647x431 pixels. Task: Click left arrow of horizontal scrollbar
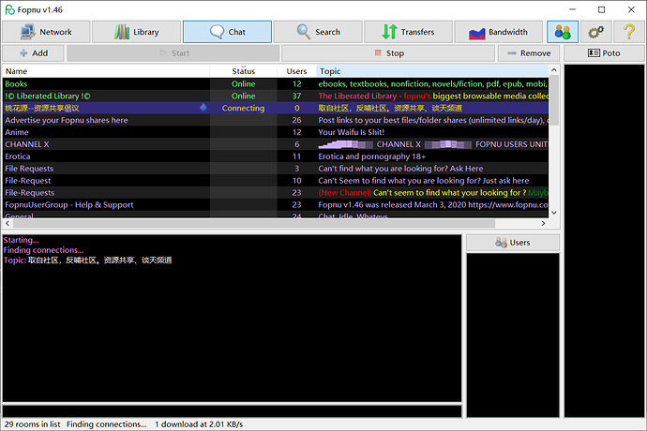[8, 223]
